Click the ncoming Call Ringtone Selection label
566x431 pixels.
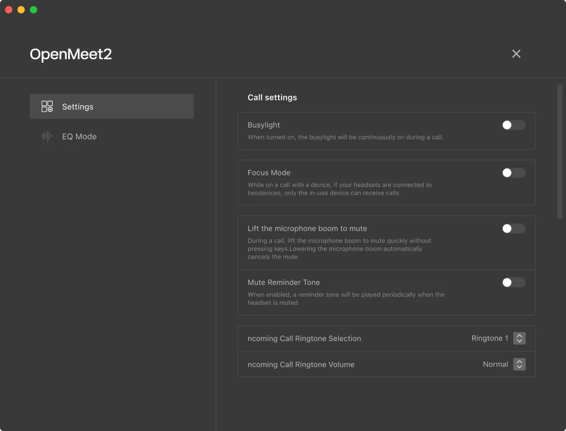pos(304,338)
